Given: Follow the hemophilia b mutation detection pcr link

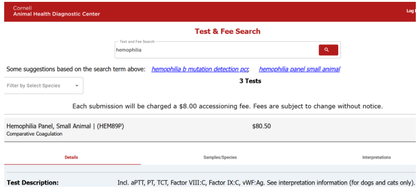Looking at the screenshot, I should point(200,69).
